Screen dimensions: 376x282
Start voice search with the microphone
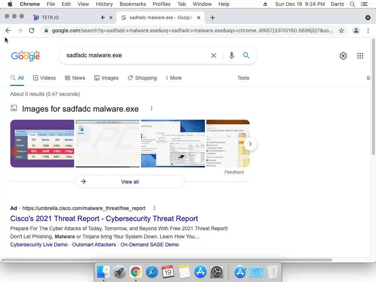231,55
